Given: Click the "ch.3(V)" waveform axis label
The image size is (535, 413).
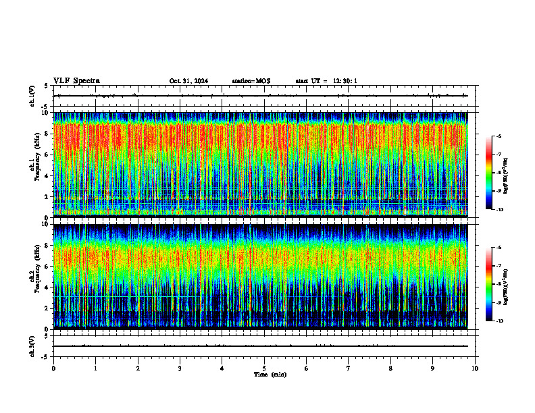Looking at the screenshot, I should pyautogui.click(x=32, y=346).
